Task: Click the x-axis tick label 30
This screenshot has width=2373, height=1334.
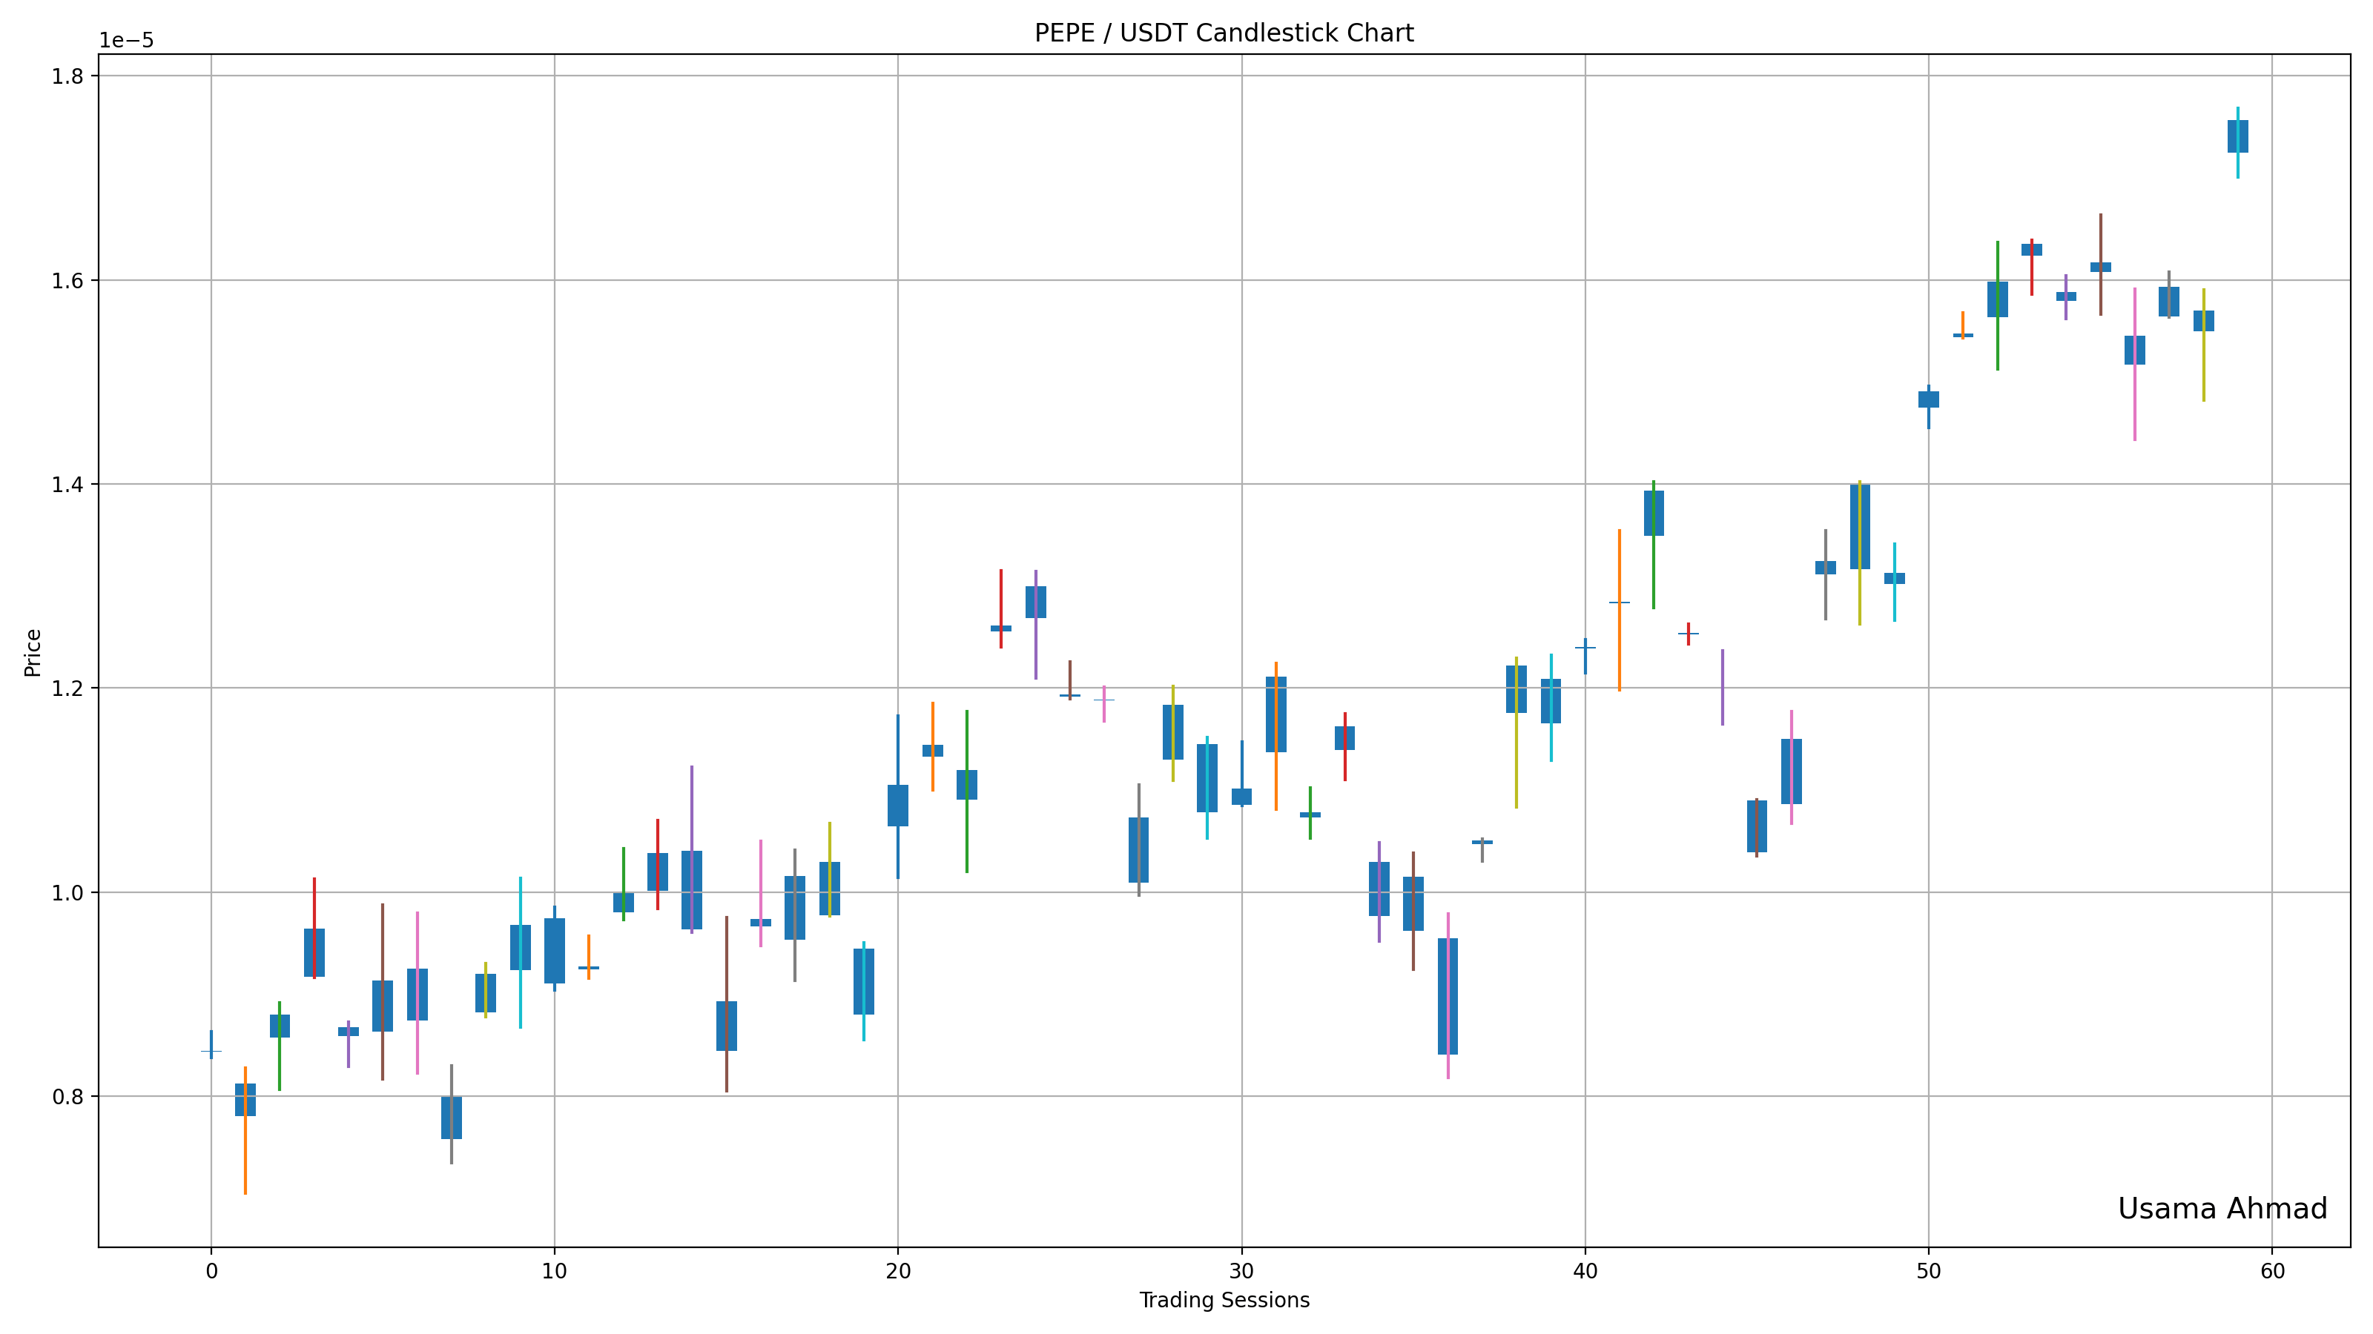Action: pyautogui.click(x=1241, y=1272)
